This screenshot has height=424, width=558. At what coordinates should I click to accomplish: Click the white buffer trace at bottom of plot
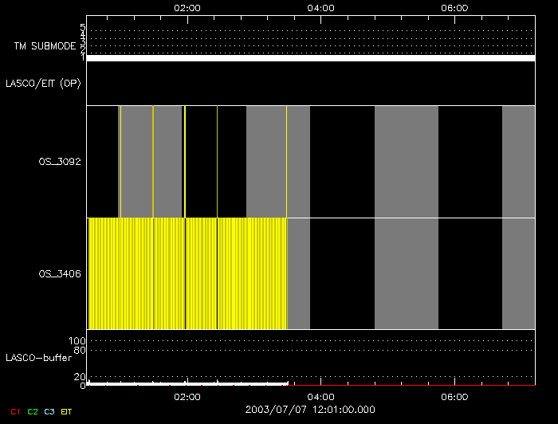tap(187, 383)
